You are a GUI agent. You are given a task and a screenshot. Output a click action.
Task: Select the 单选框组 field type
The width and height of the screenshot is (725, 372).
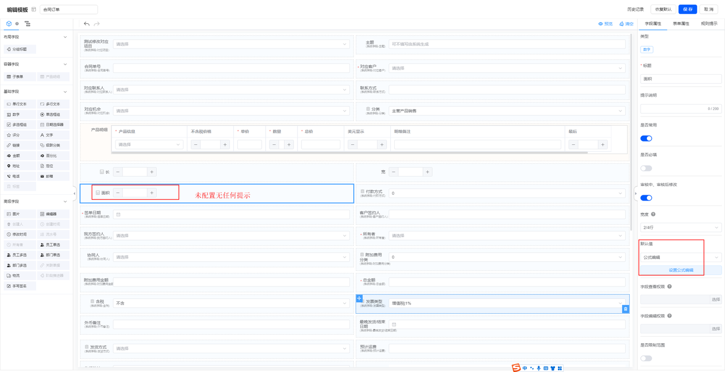point(53,114)
